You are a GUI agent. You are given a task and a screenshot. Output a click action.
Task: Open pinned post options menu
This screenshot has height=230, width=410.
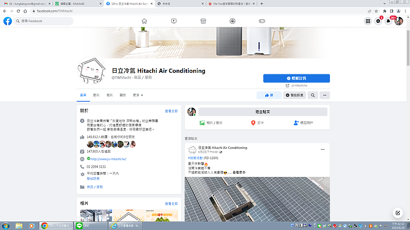click(x=323, y=150)
